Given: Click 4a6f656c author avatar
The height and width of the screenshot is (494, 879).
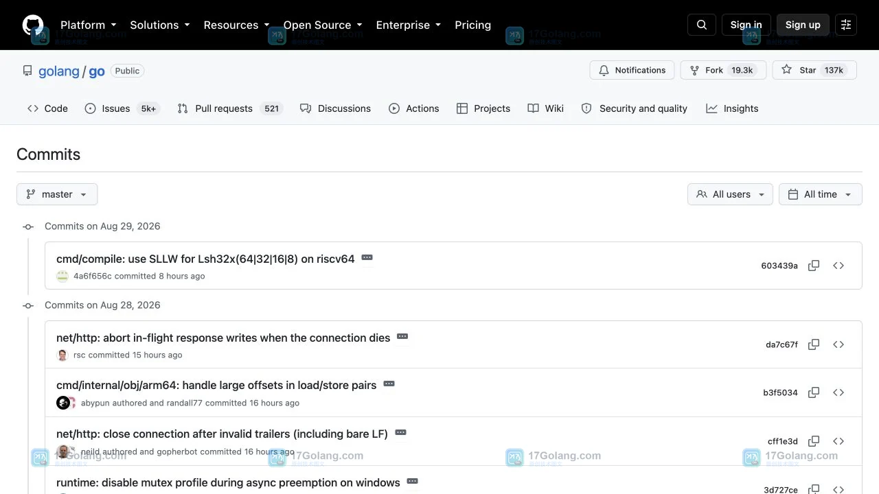Looking at the screenshot, I should [62, 276].
